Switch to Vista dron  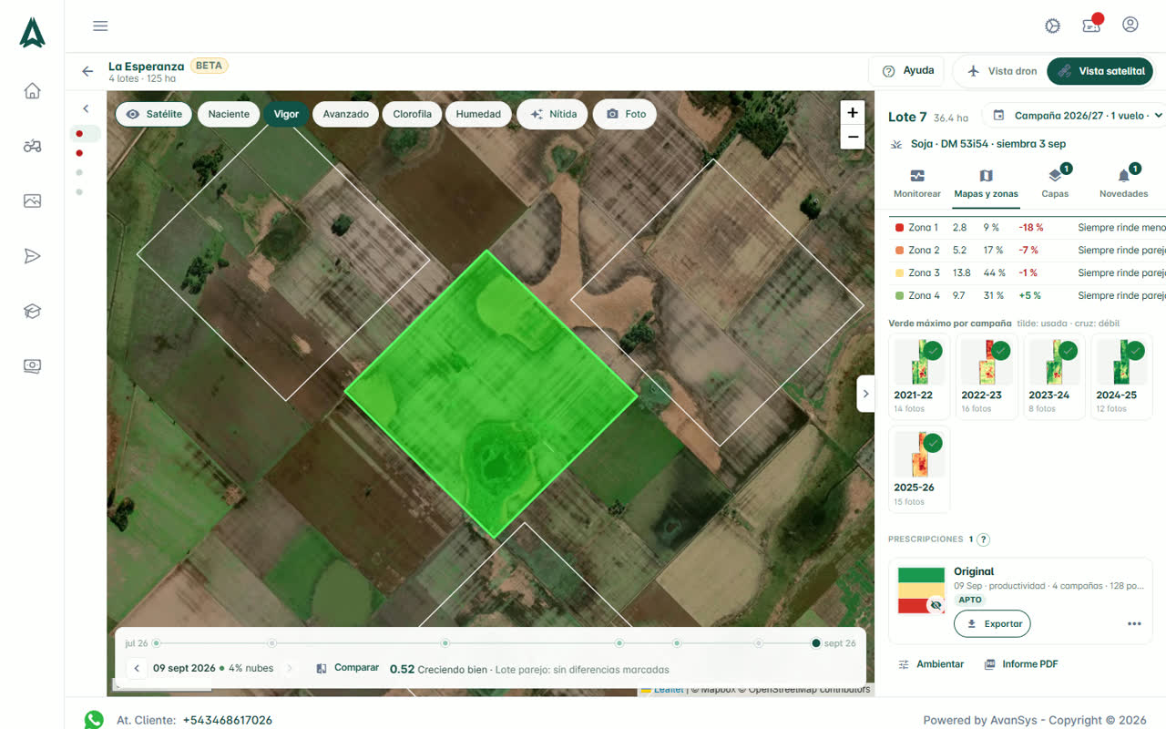(1001, 71)
